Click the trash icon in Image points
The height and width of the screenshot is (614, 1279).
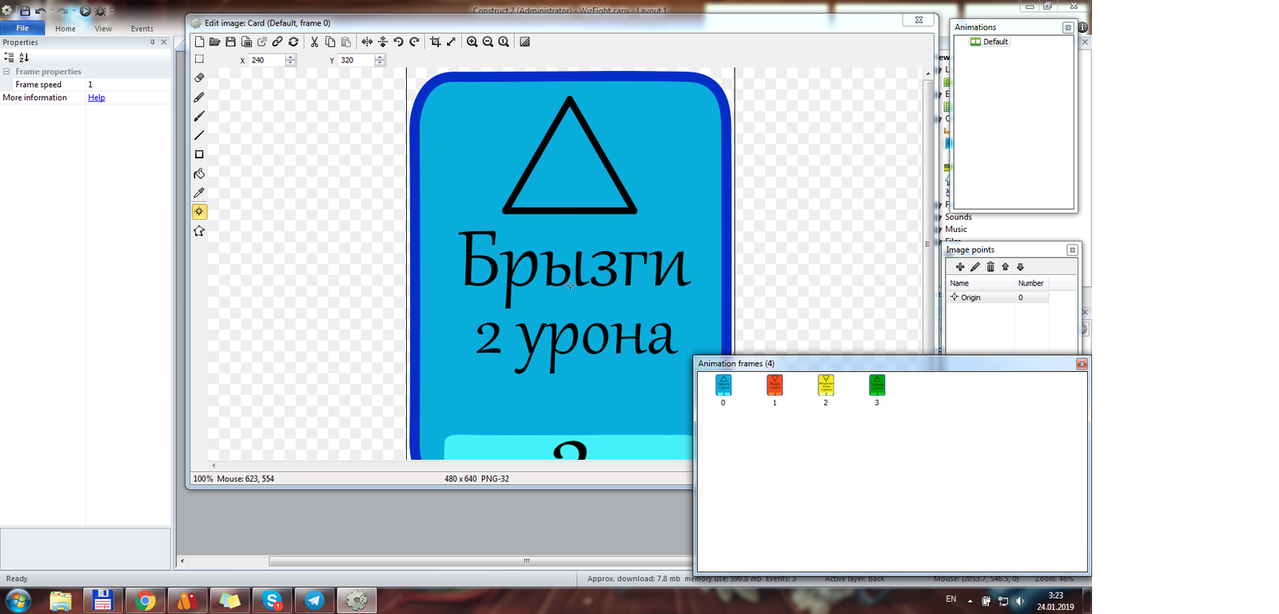click(990, 267)
